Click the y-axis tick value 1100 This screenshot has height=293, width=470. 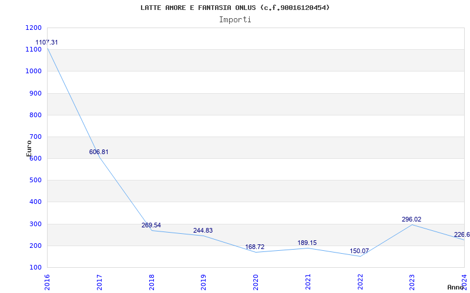pyautogui.click(x=34, y=50)
